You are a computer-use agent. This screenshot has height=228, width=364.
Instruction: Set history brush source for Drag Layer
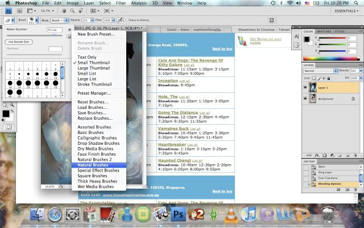click(x=306, y=172)
